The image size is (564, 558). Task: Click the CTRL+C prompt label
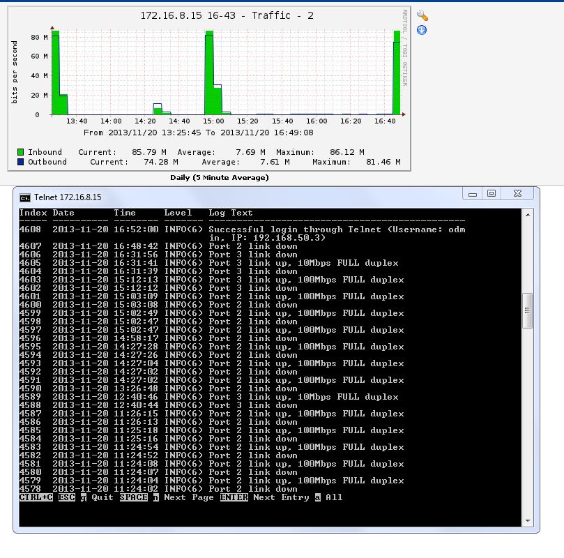36,497
